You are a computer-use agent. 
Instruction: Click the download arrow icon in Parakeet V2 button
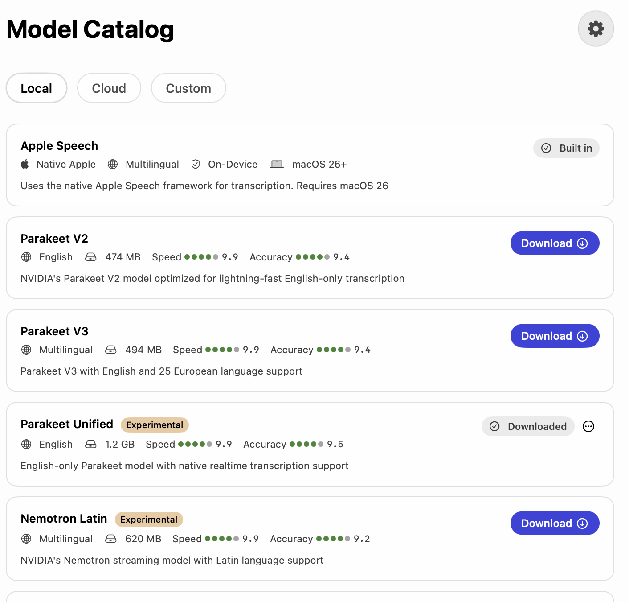[x=582, y=243]
